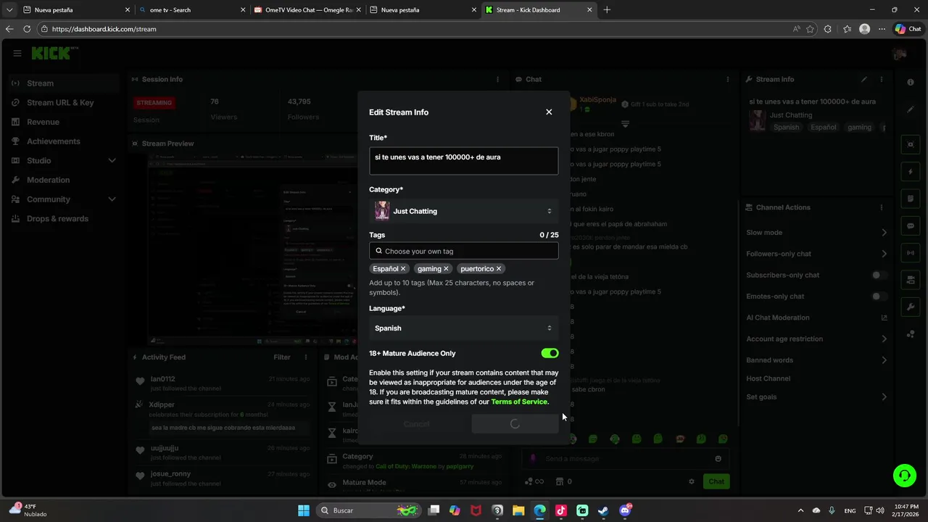Click the browser refresh button
The height and width of the screenshot is (522, 928).
coord(27,29)
